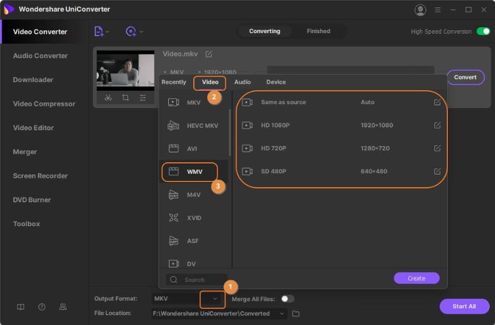The height and width of the screenshot is (325, 495).
Task: Expand the File Location path dropdown
Action: 282,313
